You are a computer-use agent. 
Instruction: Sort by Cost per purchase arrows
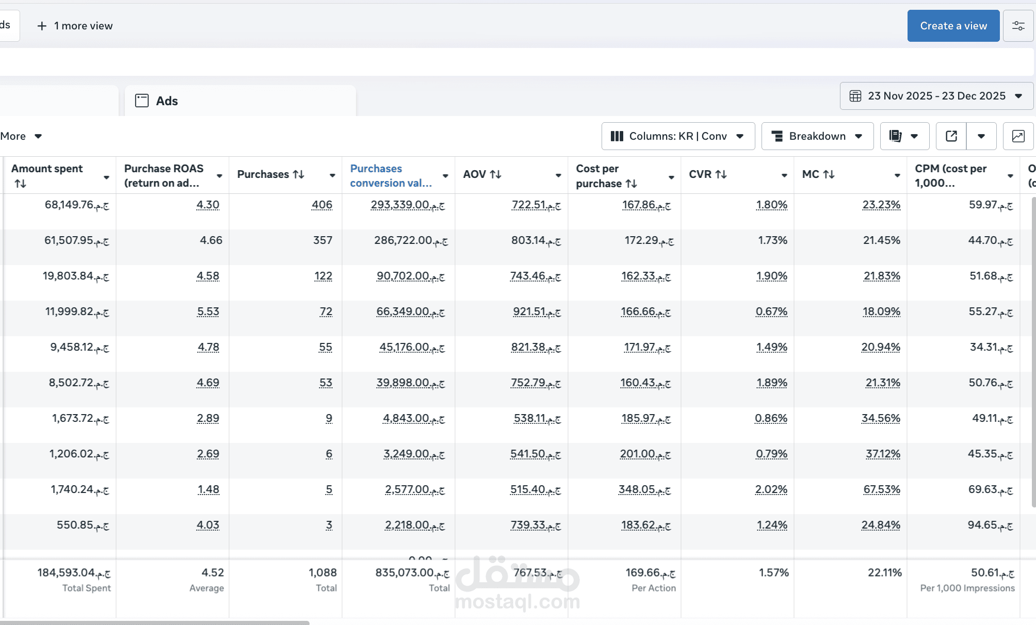tap(631, 184)
